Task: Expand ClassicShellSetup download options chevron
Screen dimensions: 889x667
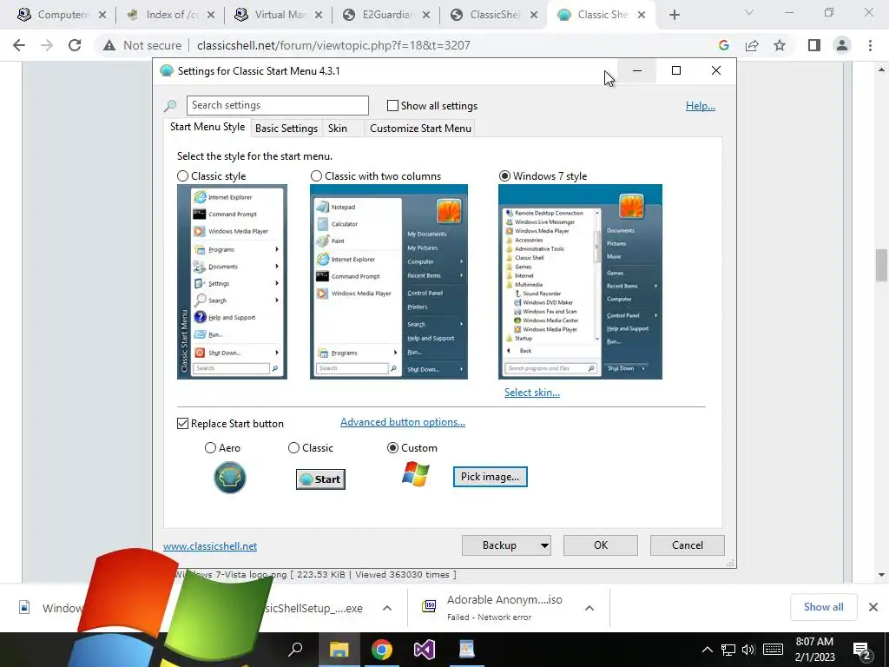Action: pos(386,608)
